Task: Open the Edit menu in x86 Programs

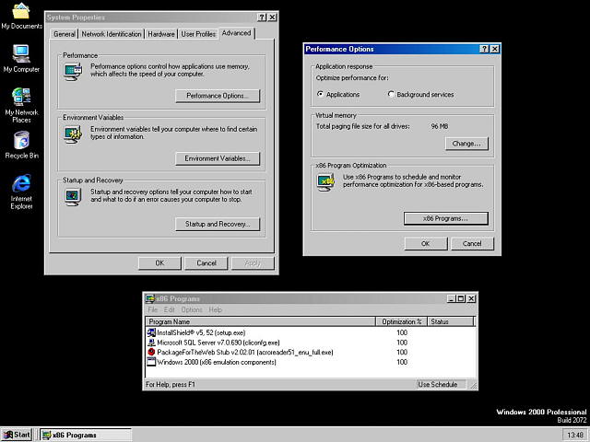Action: click(169, 309)
